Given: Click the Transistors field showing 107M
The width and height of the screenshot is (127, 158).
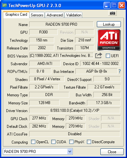Looking at the screenshot, I should (x=85, y=48).
